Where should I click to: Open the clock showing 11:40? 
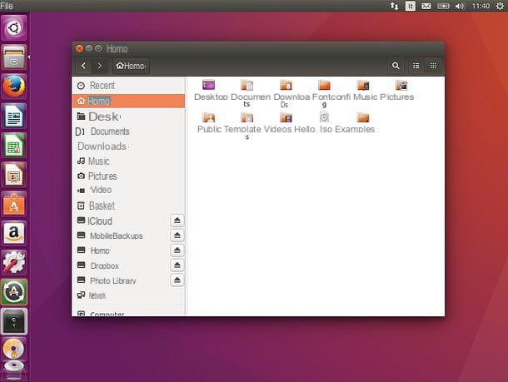click(x=481, y=6)
